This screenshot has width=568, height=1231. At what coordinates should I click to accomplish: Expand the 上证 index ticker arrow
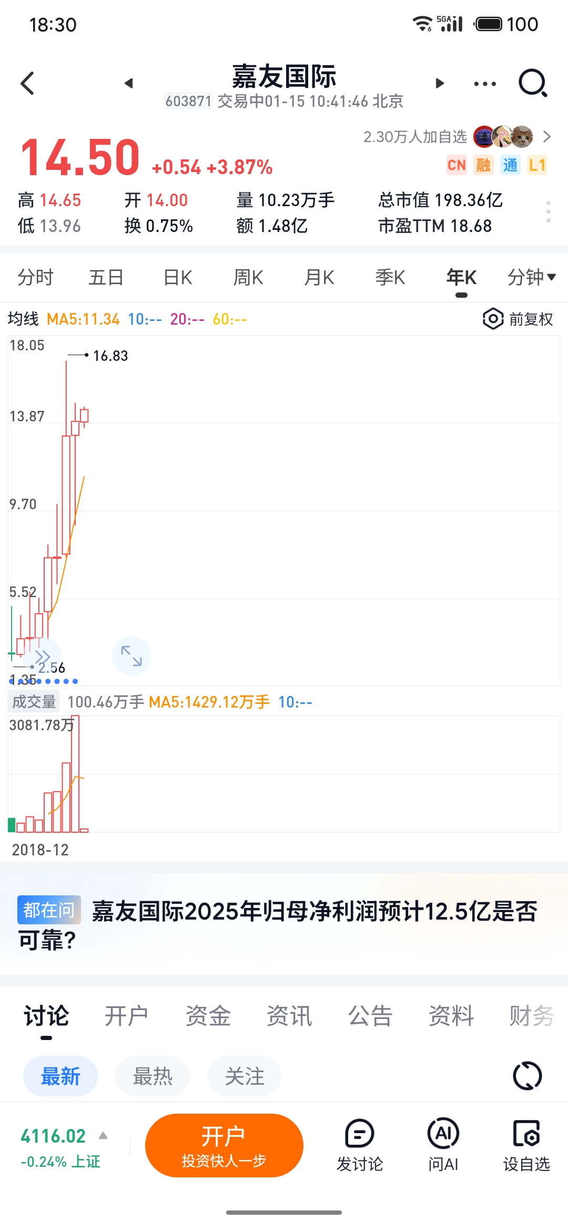point(103,1136)
